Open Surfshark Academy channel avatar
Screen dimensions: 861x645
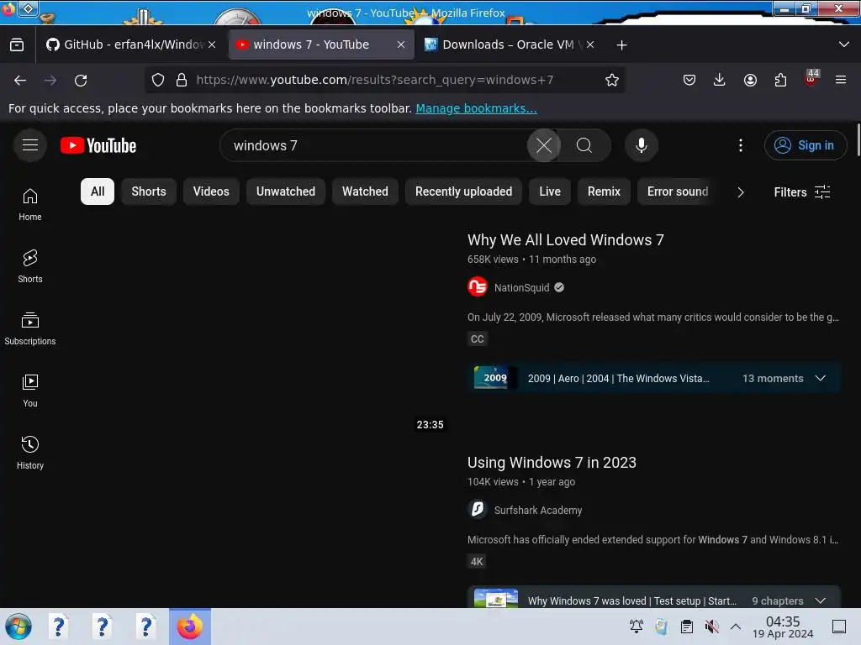[x=478, y=510]
